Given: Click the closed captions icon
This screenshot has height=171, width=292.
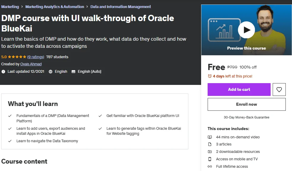Looking at the screenshot, I should pyautogui.click(x=73, y=72).
